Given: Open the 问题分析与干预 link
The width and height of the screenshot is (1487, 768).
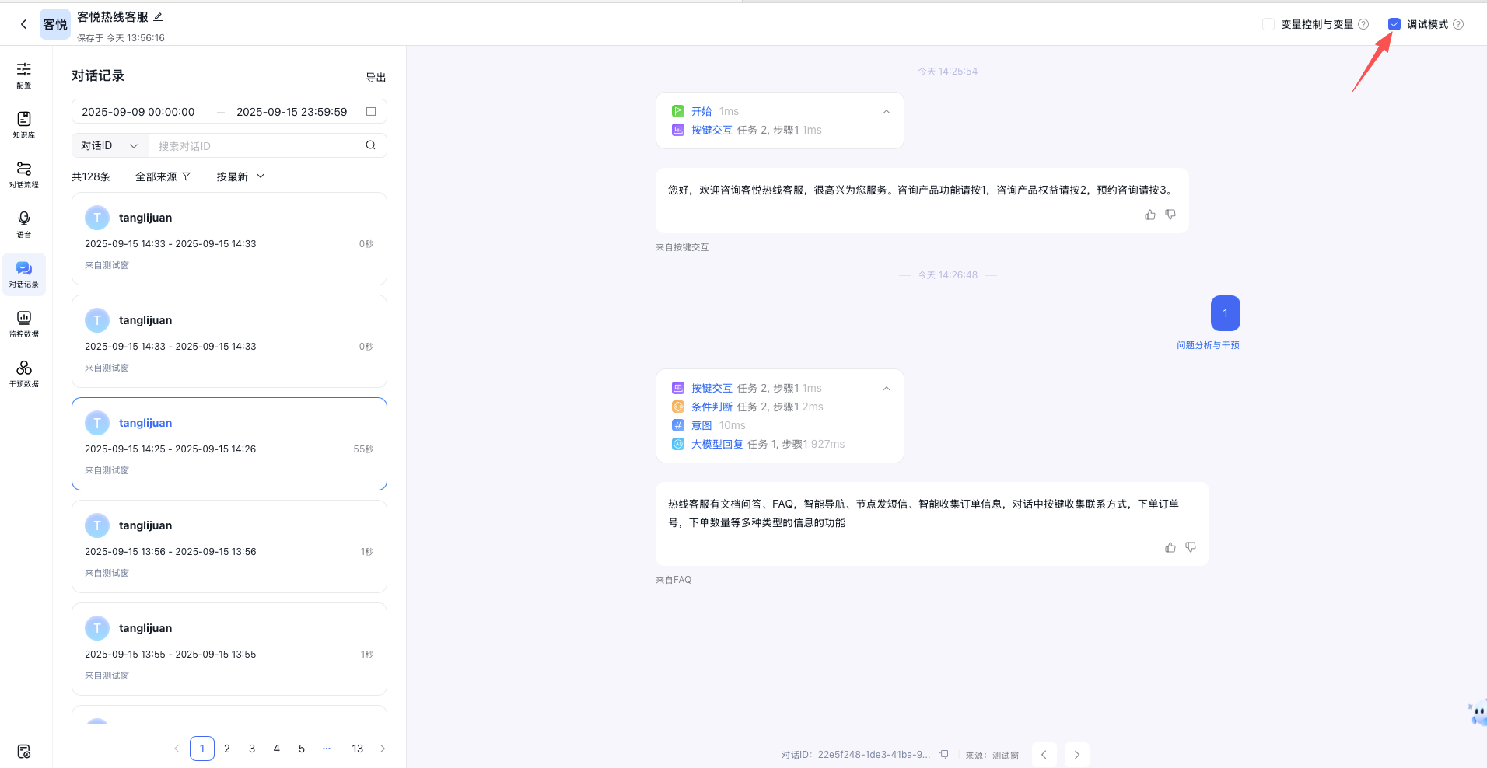Looking at the screenshot, I should click(x=1208, y=344).
